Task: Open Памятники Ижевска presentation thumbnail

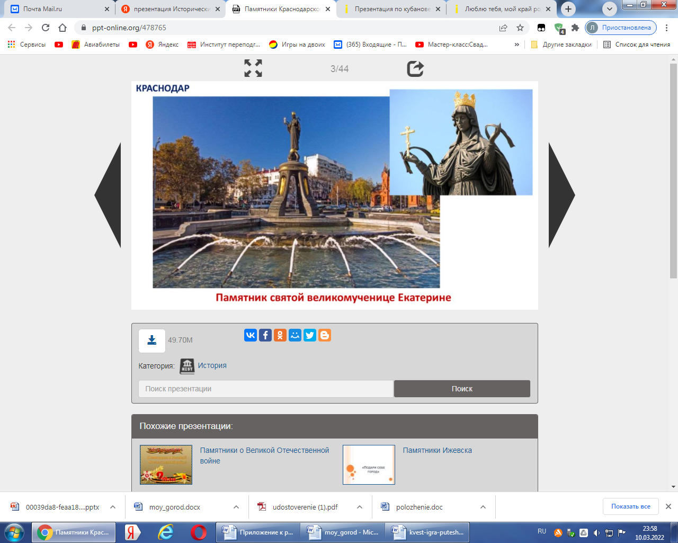Action: pos(369,465)
